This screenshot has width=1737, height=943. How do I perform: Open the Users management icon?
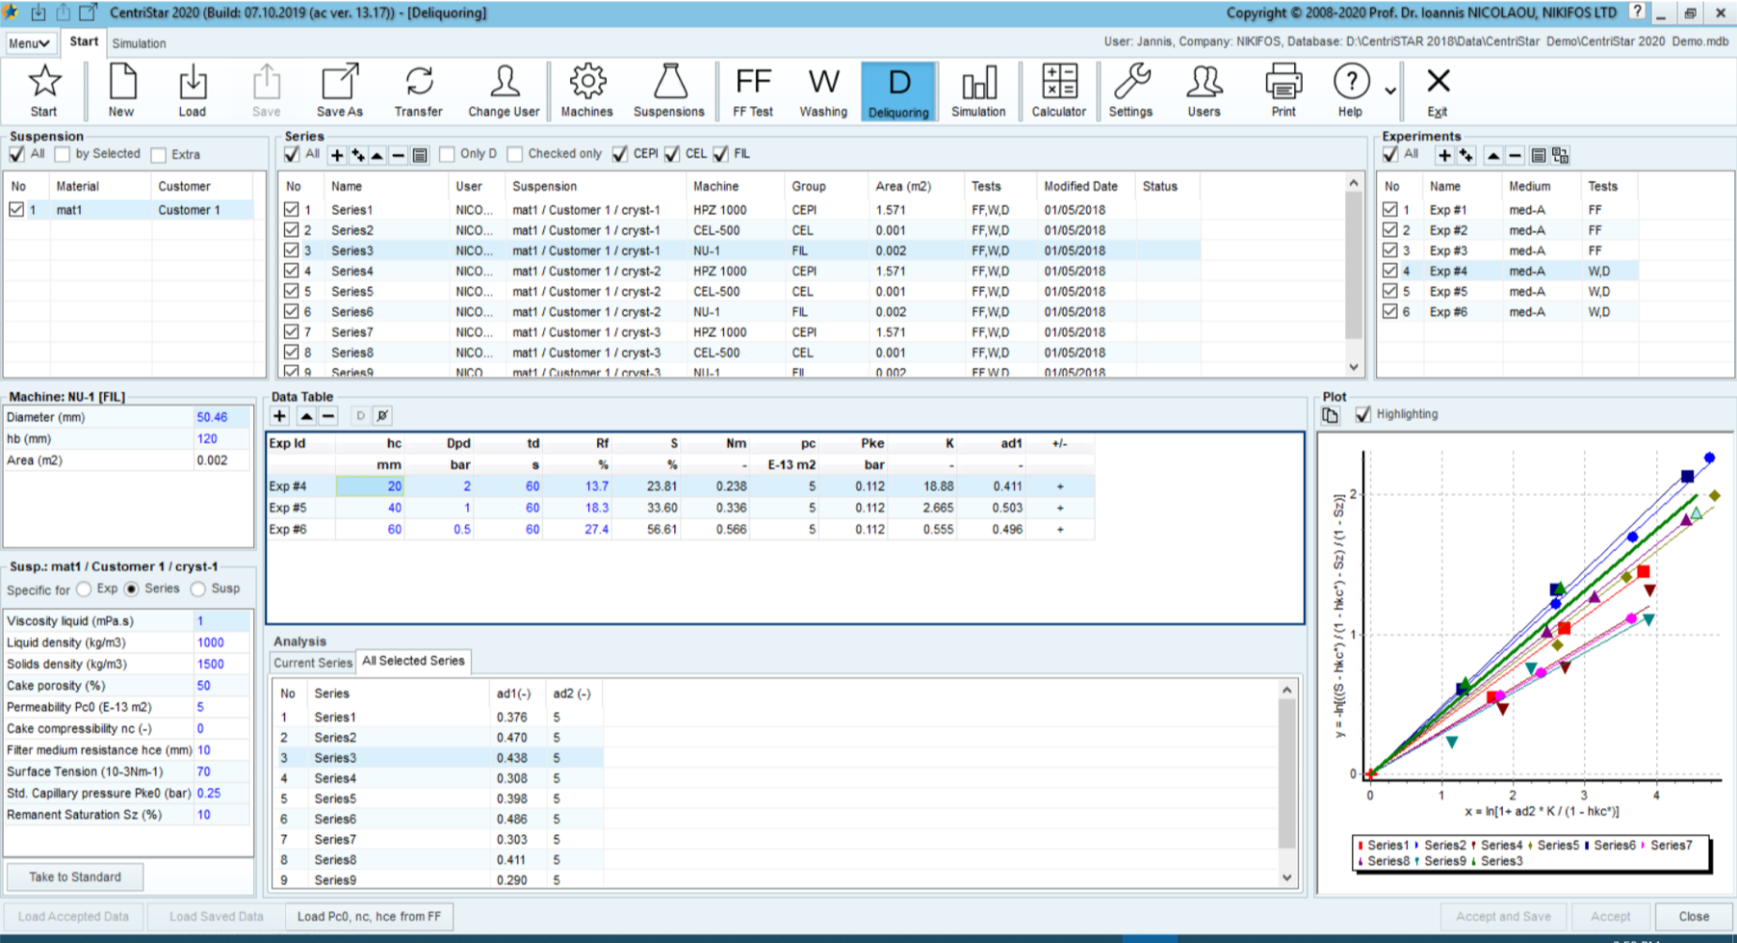(x=1204, y=92)
